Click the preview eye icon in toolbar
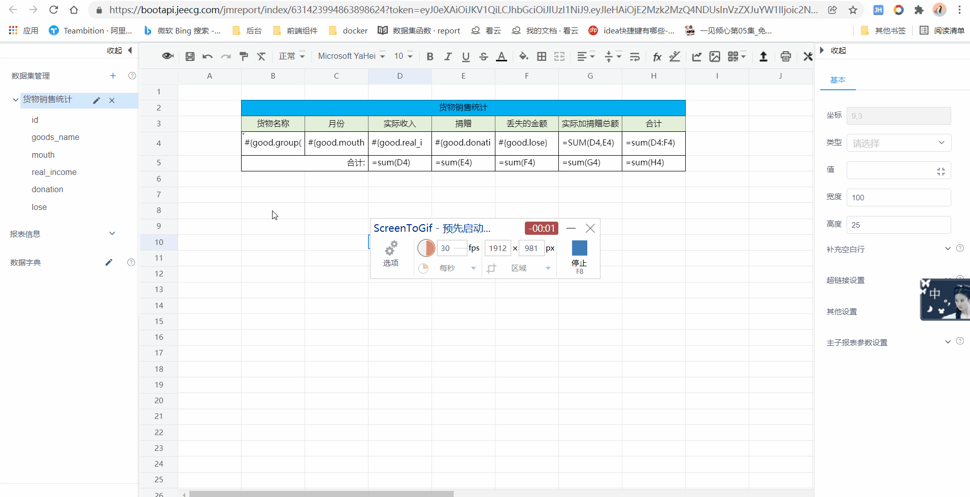This screenshot has width=970, height=497. tap(168, 56)
